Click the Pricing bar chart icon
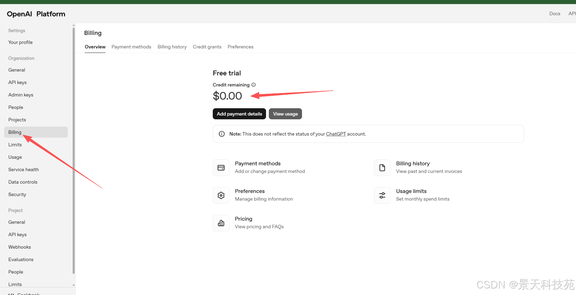Screen dimensions: 576x295 click(221, 223)
